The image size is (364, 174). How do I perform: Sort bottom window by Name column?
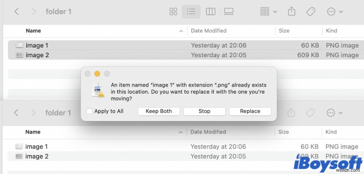coord(33,132)
